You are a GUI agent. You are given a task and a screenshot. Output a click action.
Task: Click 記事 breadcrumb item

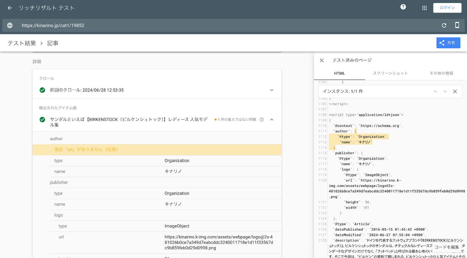pos(53,43)
